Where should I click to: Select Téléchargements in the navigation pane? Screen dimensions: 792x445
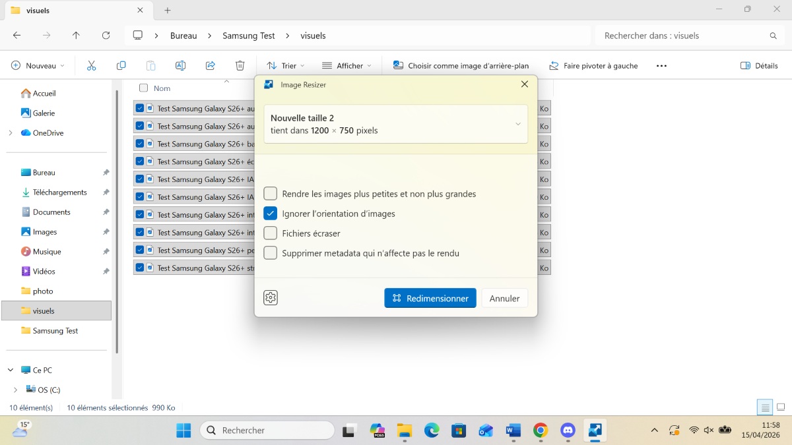pos(59,193)
